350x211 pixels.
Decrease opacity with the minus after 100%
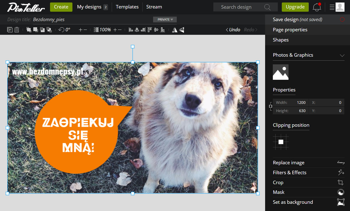tap(120, 30)
